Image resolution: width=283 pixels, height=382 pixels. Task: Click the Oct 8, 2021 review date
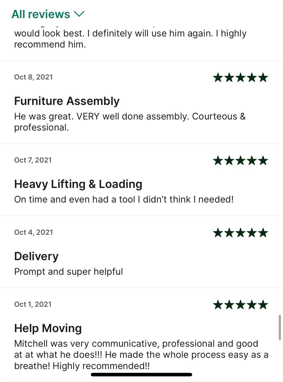pos(33,77)
